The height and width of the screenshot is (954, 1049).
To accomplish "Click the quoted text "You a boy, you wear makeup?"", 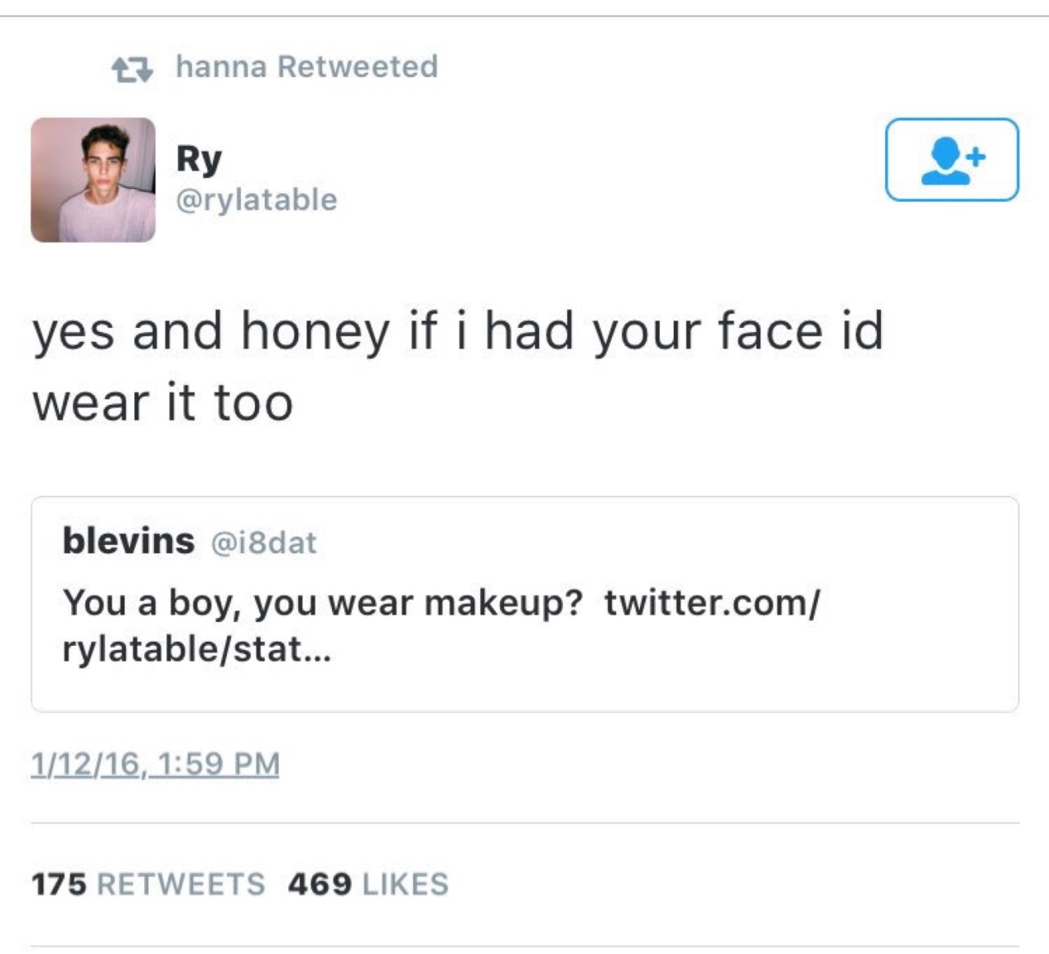I will (x=322, y=603).
